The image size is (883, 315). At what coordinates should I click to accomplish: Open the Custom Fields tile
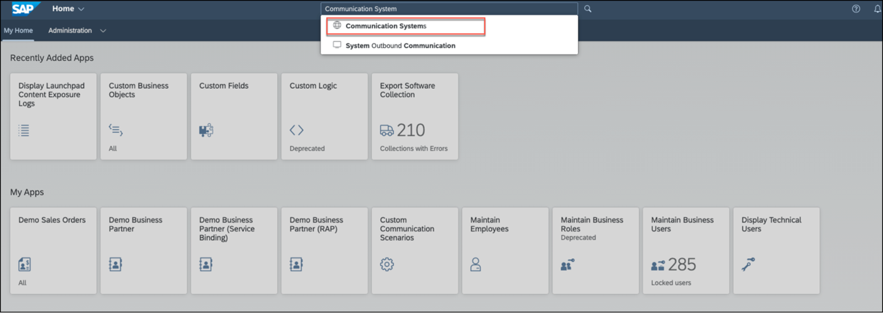coord(234,117)
